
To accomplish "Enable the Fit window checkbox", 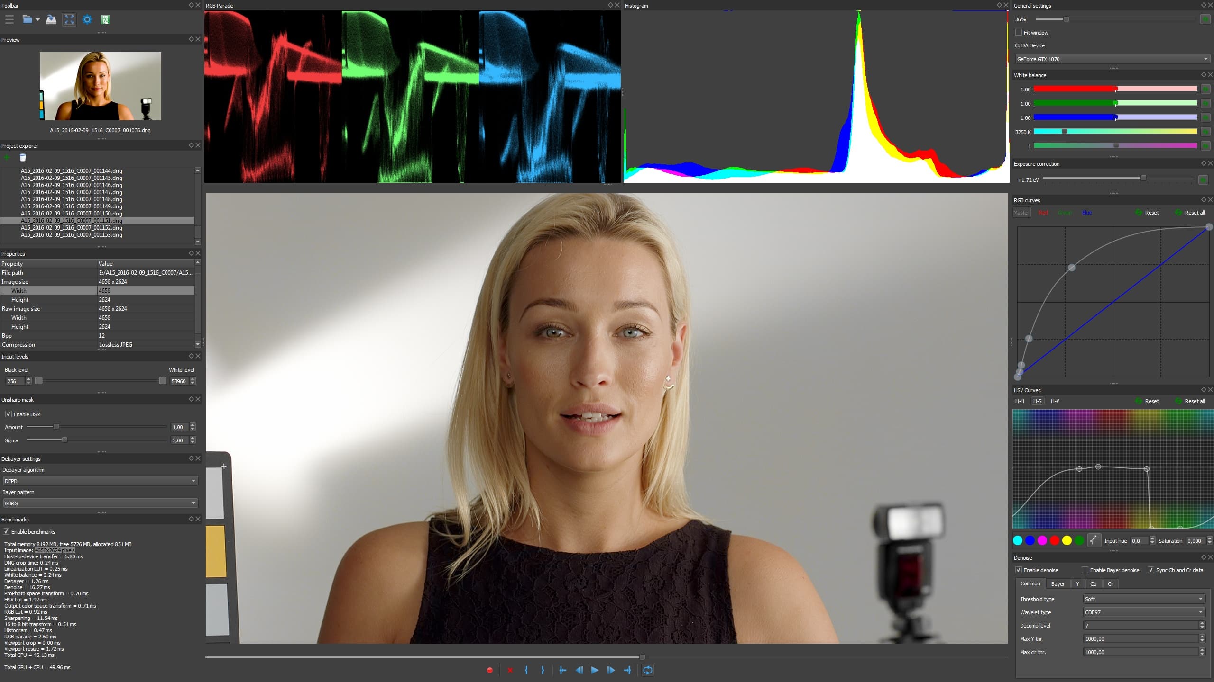I will [1018, 32].
